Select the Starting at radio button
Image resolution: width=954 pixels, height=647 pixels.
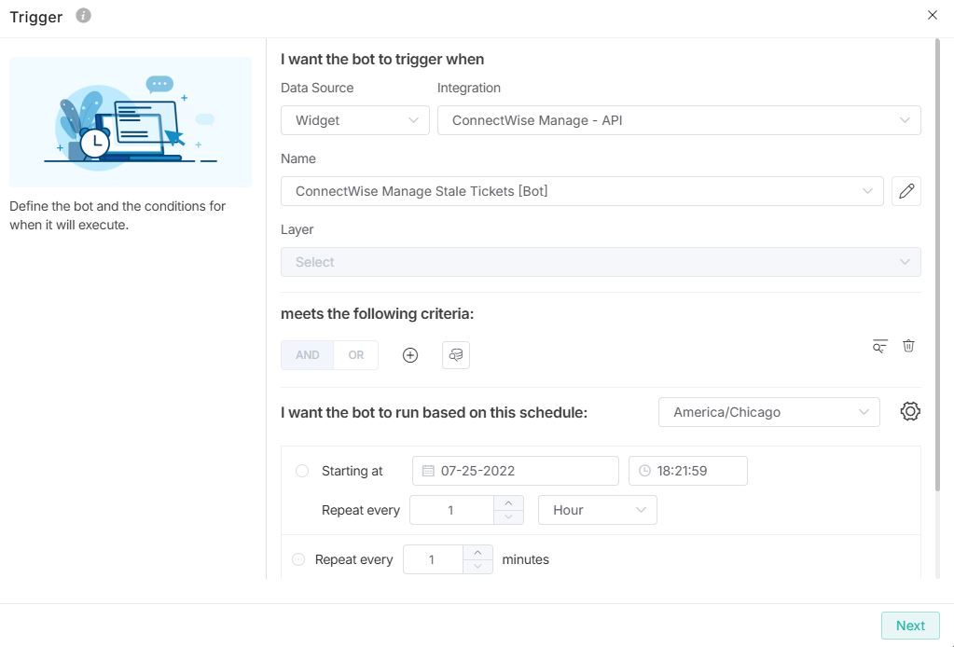[x=302, y=471]
